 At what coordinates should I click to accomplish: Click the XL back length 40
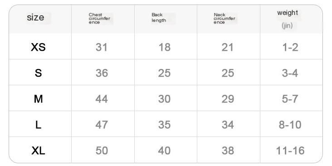164,151
